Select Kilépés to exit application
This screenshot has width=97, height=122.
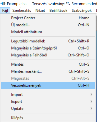point(48,118)
